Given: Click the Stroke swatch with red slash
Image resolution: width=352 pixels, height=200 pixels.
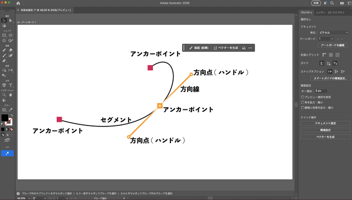Looking at the screenshot, I should click(x=10, y=121).
